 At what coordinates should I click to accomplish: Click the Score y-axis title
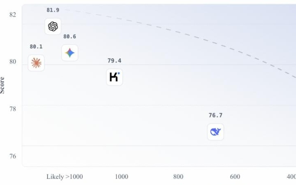pyautogui.click(x=2, y=85)
